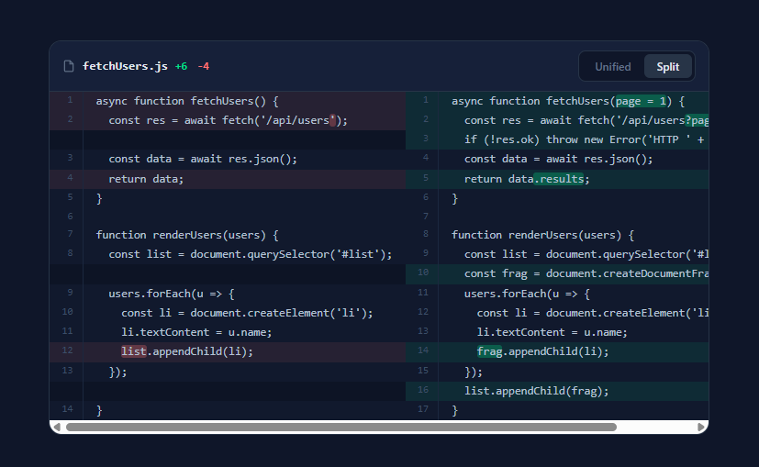Click the highlighted '.results' token
759x467 pixels.
(559, 179)
